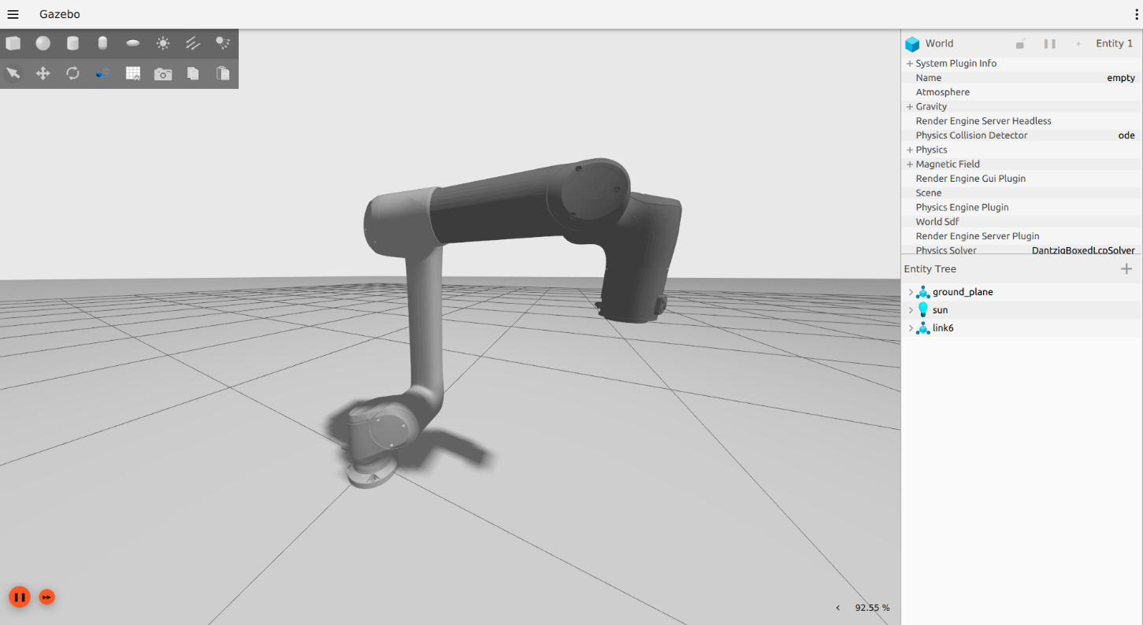This screenshot has width=1143, height=625.
Task: Toggle pause in the Component Inspector header
Action: click(x=1049, y=43)
